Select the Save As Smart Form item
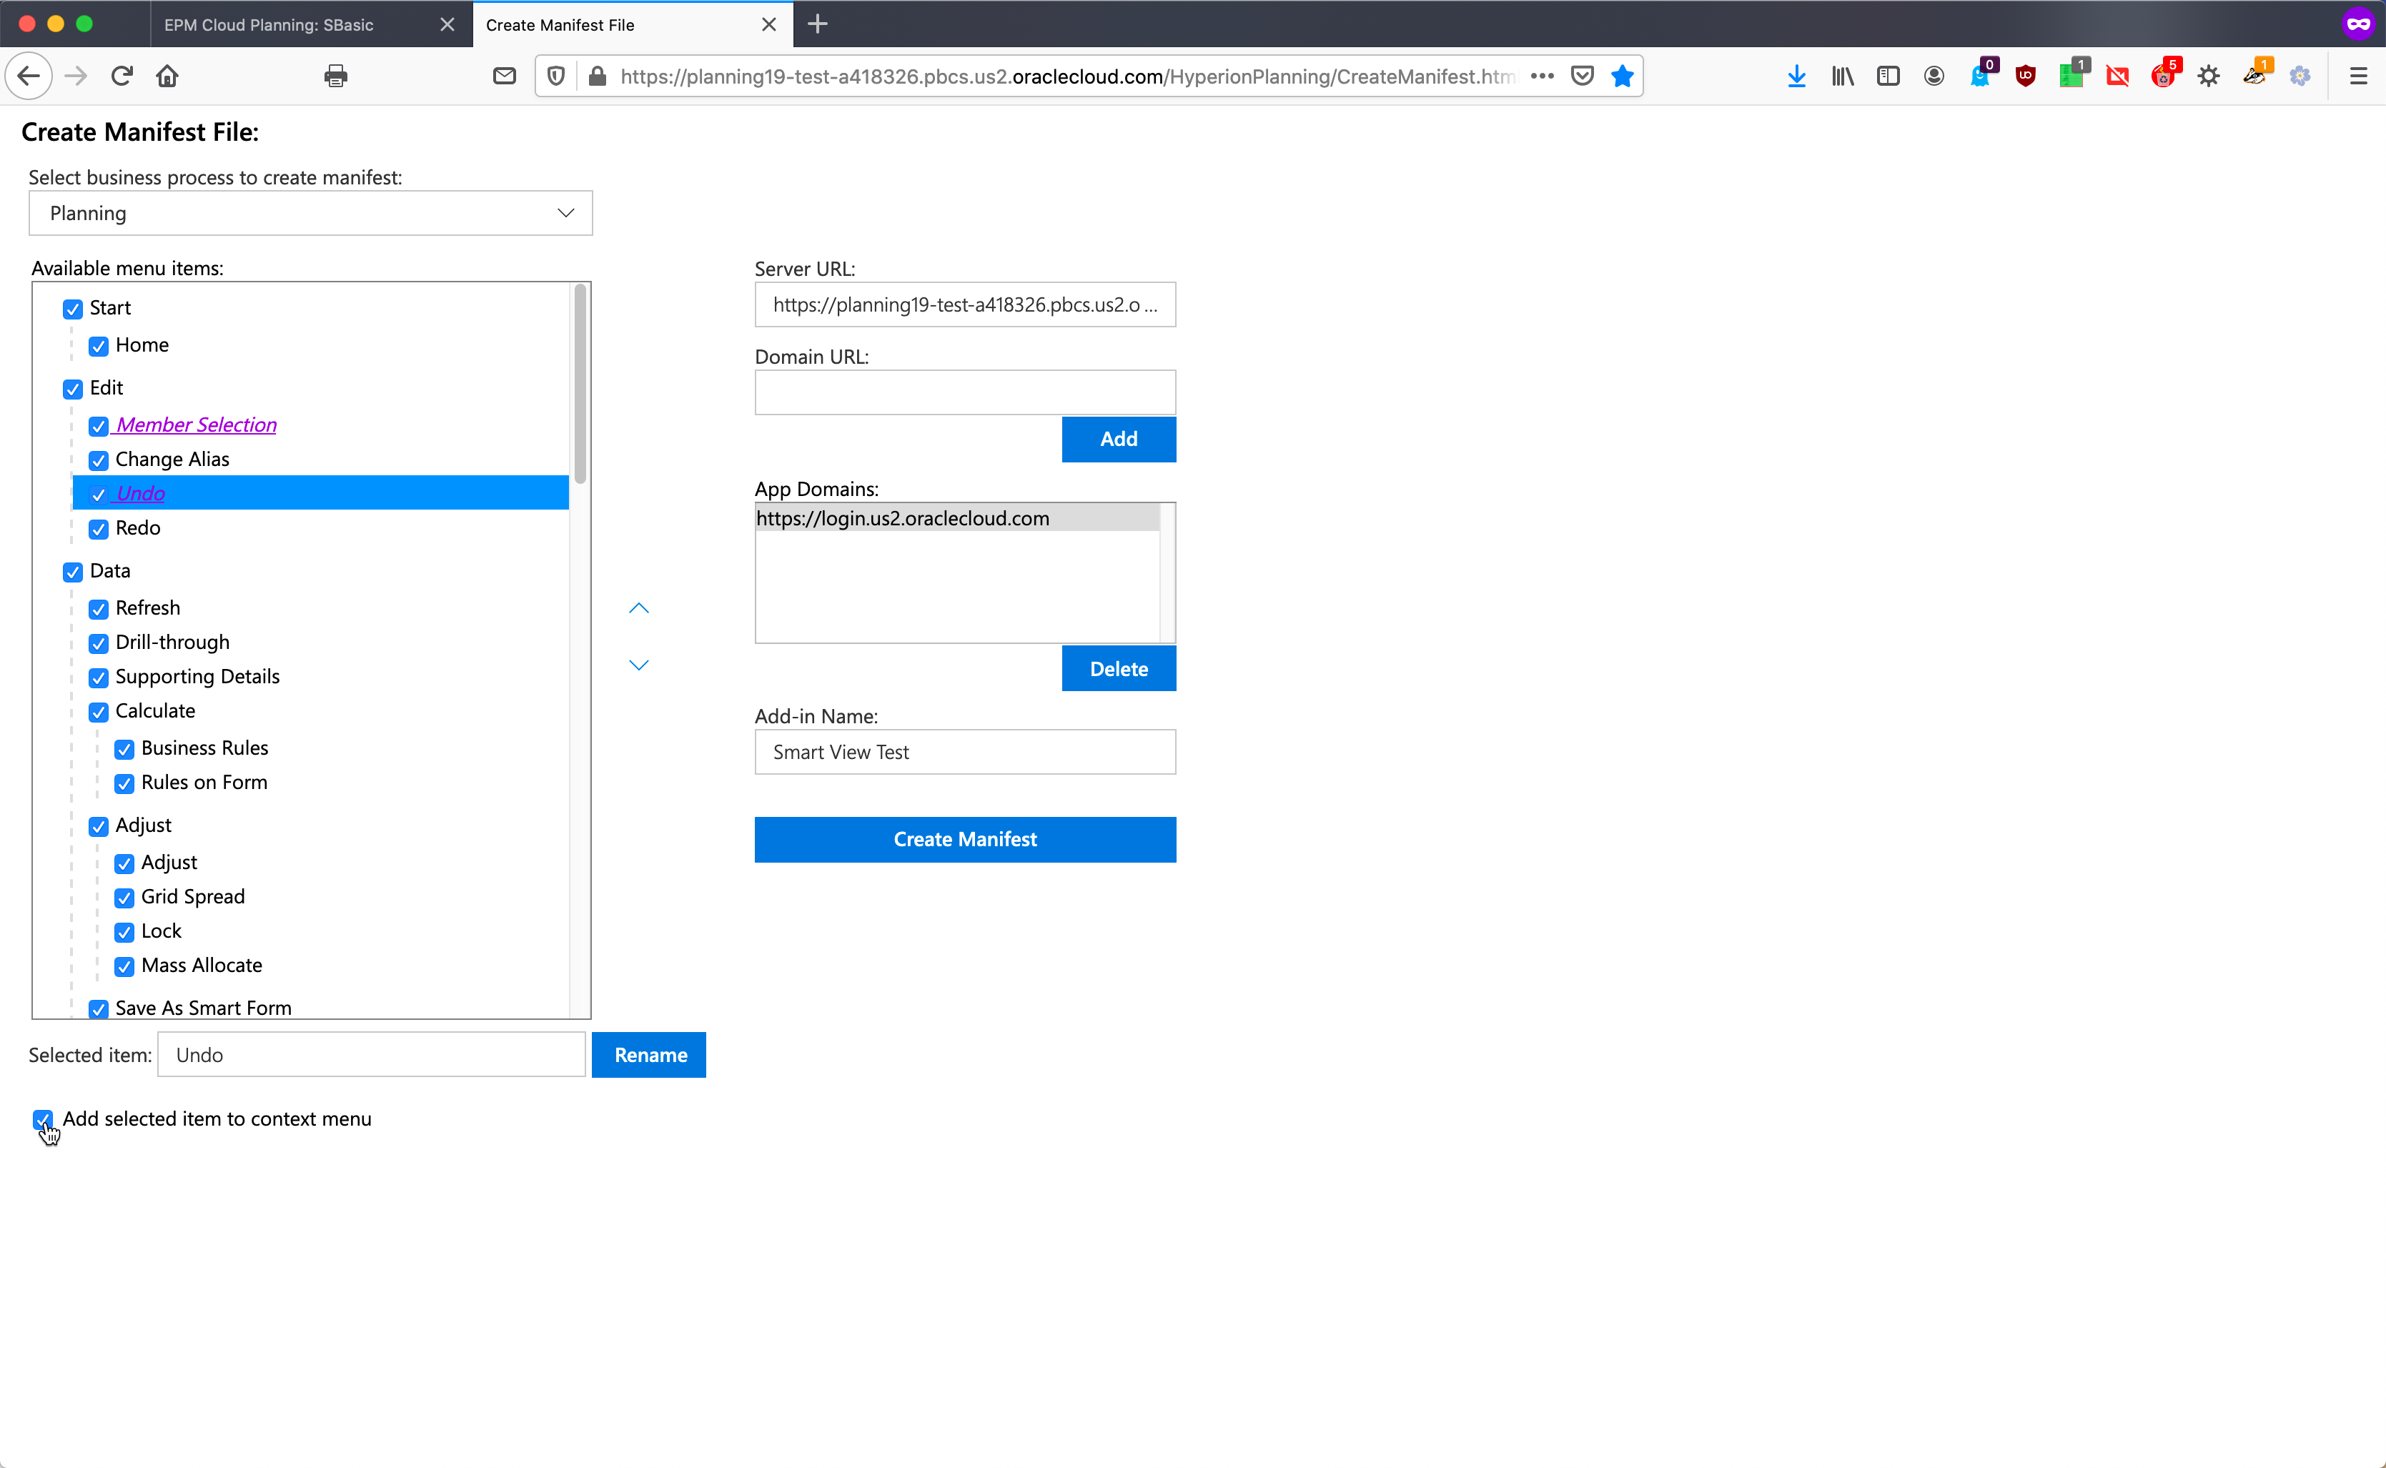The image size is (2386, 1468). pos(203,1008)
